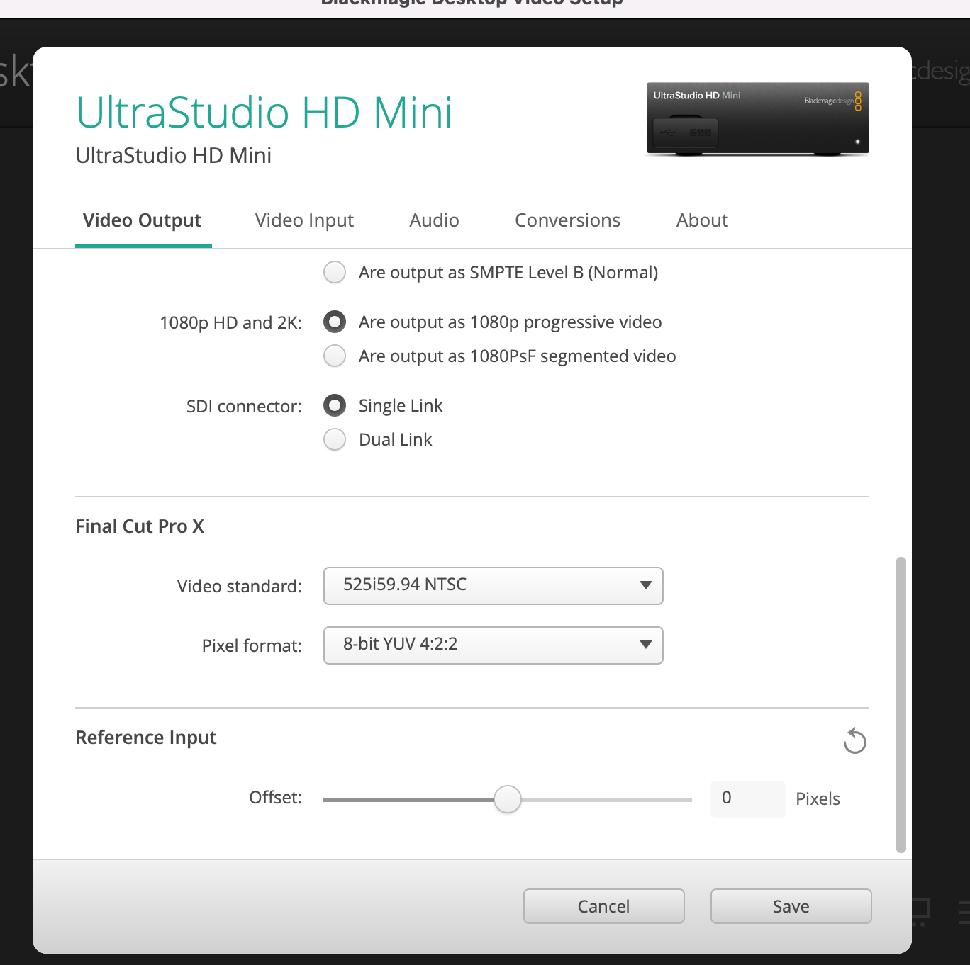Select Single Link SDI connector
Screen dimensions: 970x965
(x=335, y=405)
